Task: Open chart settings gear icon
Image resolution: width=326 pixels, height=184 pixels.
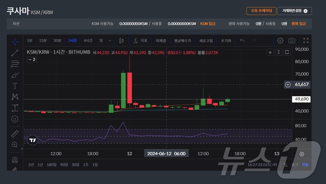Action: tap(280, 41)
